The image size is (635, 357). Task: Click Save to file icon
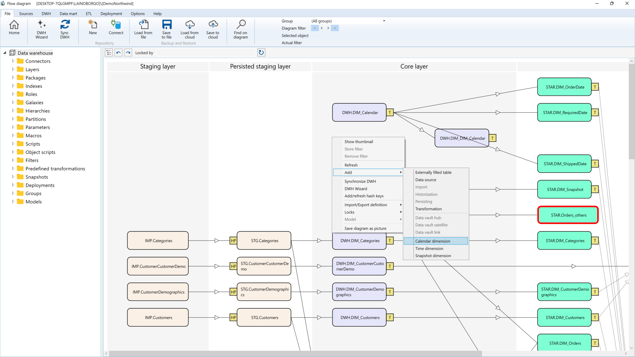[166, 29]
